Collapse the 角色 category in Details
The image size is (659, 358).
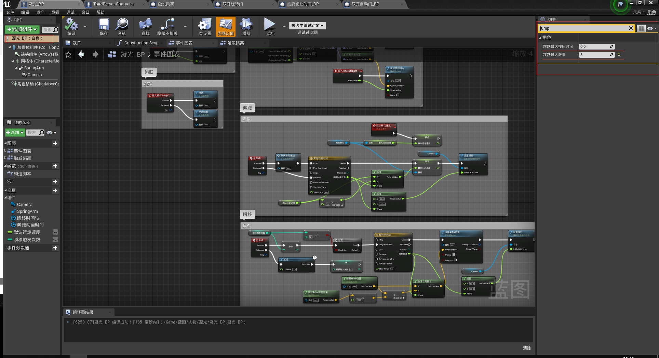tap(540, 38)
